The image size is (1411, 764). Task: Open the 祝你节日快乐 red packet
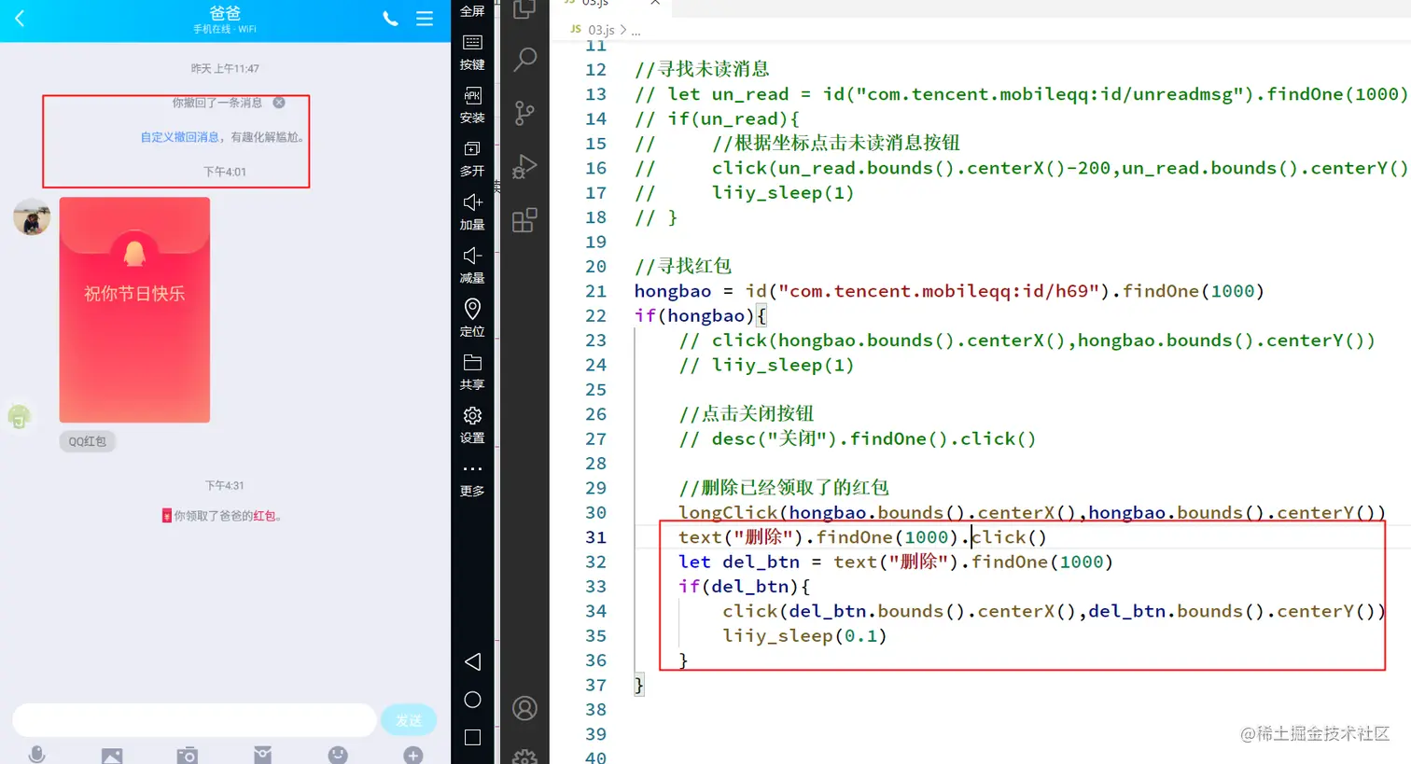click(134, 310)
